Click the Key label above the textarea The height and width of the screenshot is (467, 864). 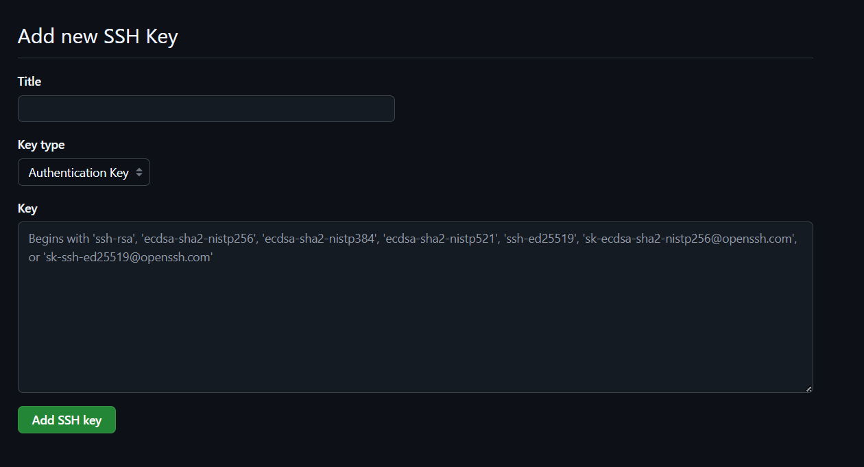coord(27,208)
